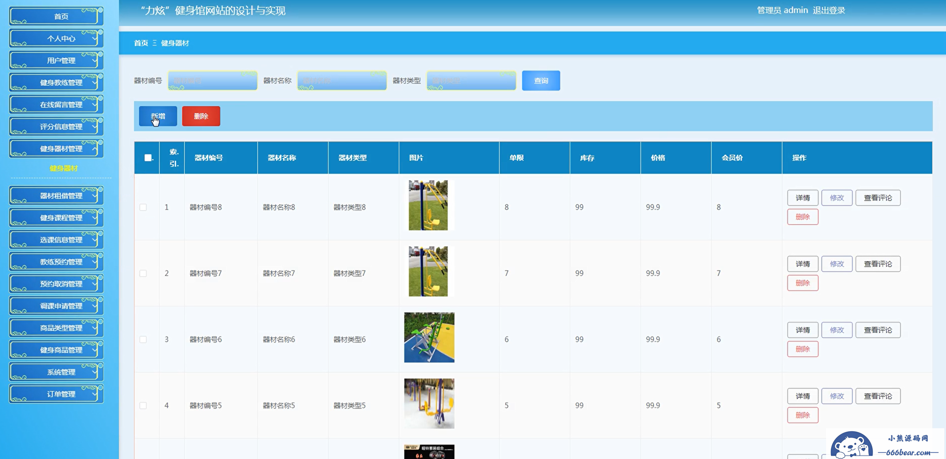The height and width of the screenshot is (459, 946).
Task: Open 系统管理 sidebar menu
Action: (x=56, y=371)
